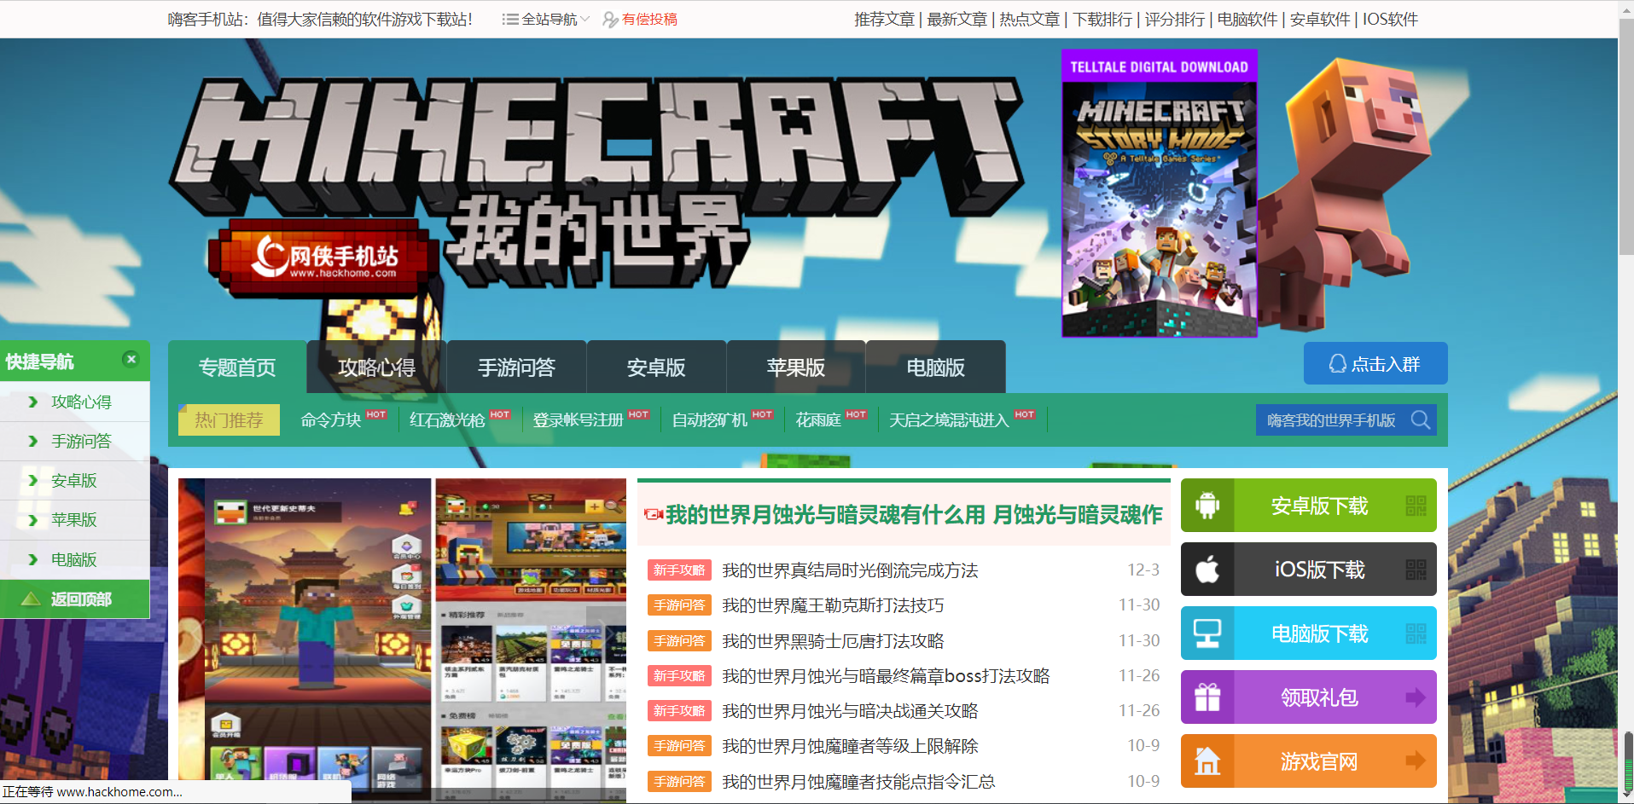This screenshot has height=804, width=1634.
Task: Click 返回顶部 back to top
Action: [74, 599]
